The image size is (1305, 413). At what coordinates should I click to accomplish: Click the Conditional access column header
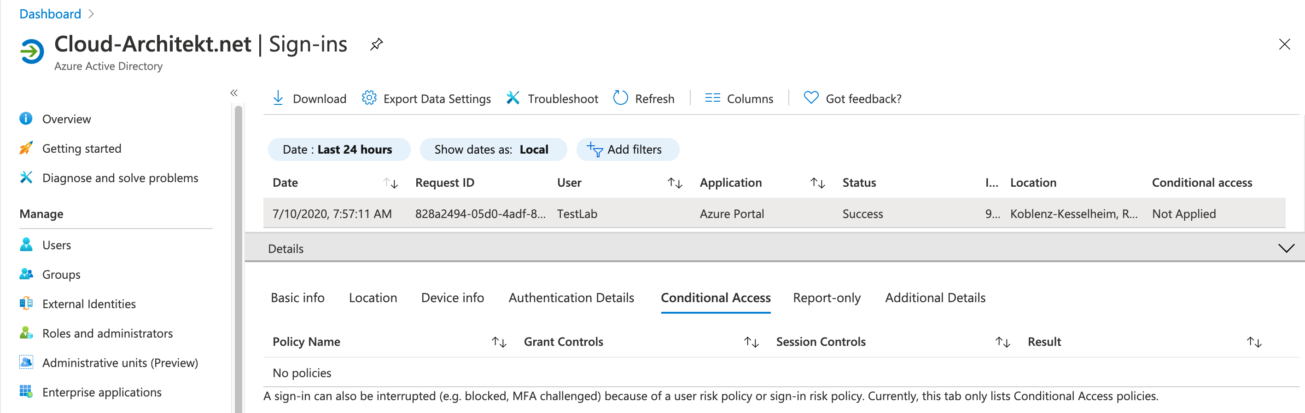coord(1202,183)
